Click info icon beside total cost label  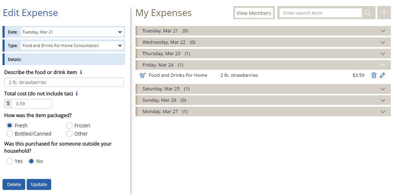pyautogui.click(x=77, y=94)
